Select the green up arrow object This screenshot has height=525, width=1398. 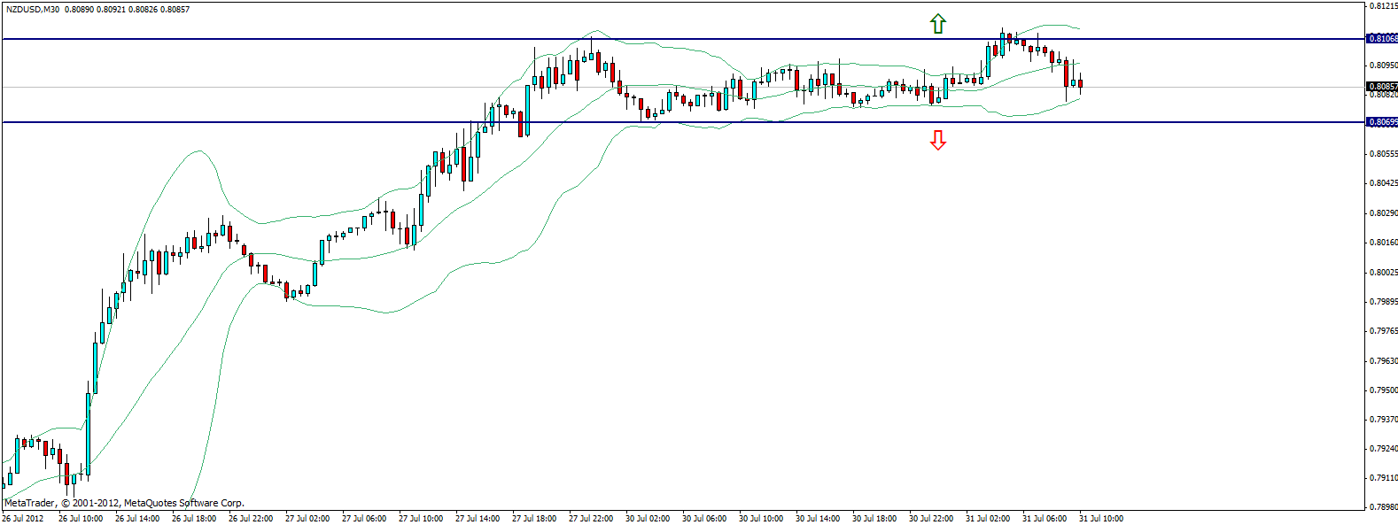(938, 24)
